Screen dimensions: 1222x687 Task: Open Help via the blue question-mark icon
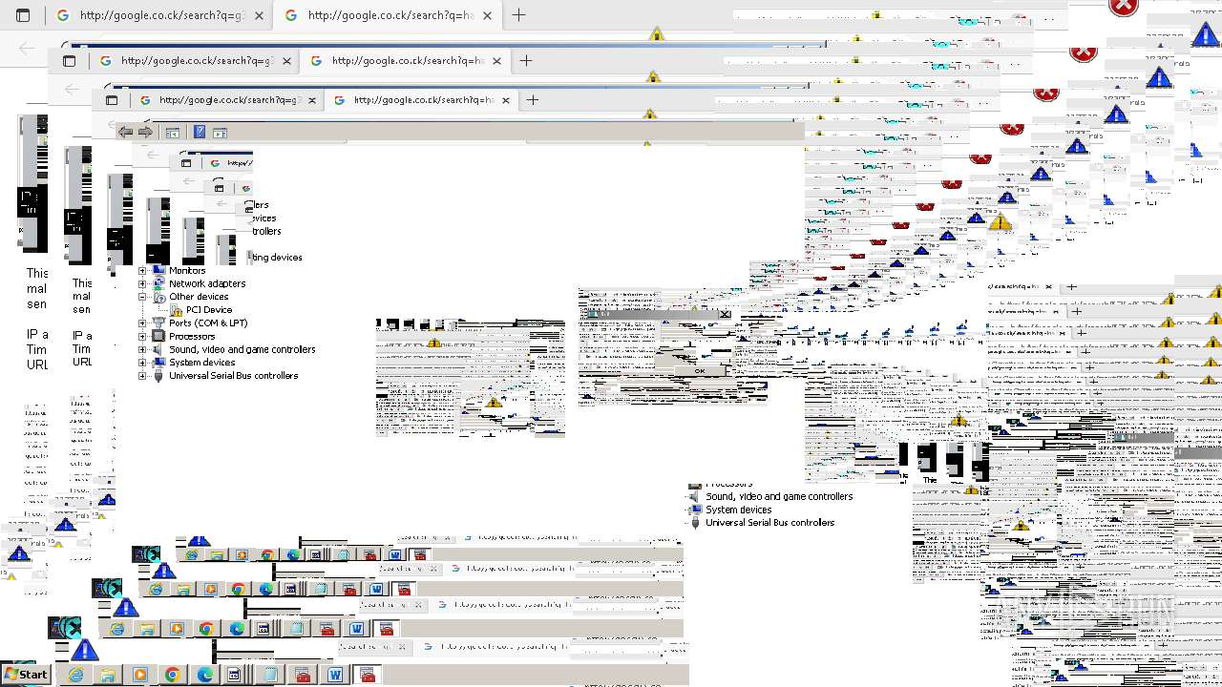pos(200,133)
